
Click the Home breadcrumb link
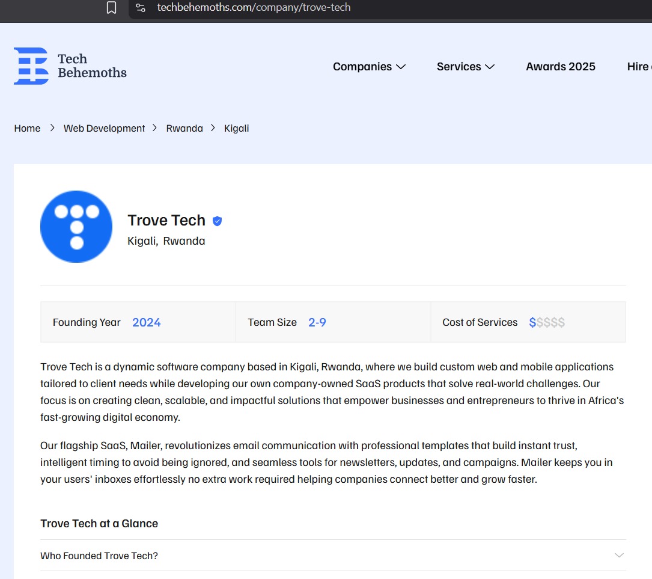(27, 128)
